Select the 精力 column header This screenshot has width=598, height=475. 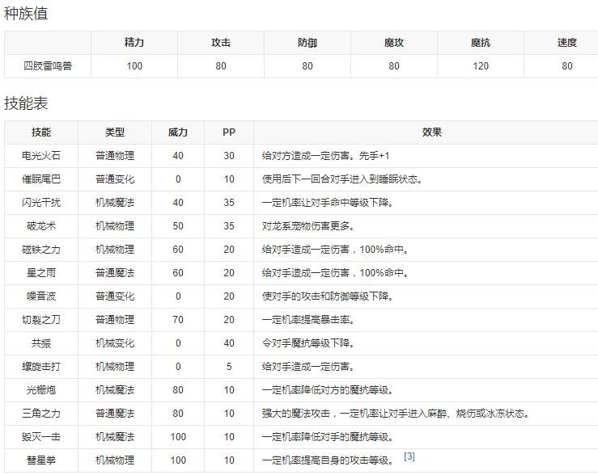click(x=134, y=43)
